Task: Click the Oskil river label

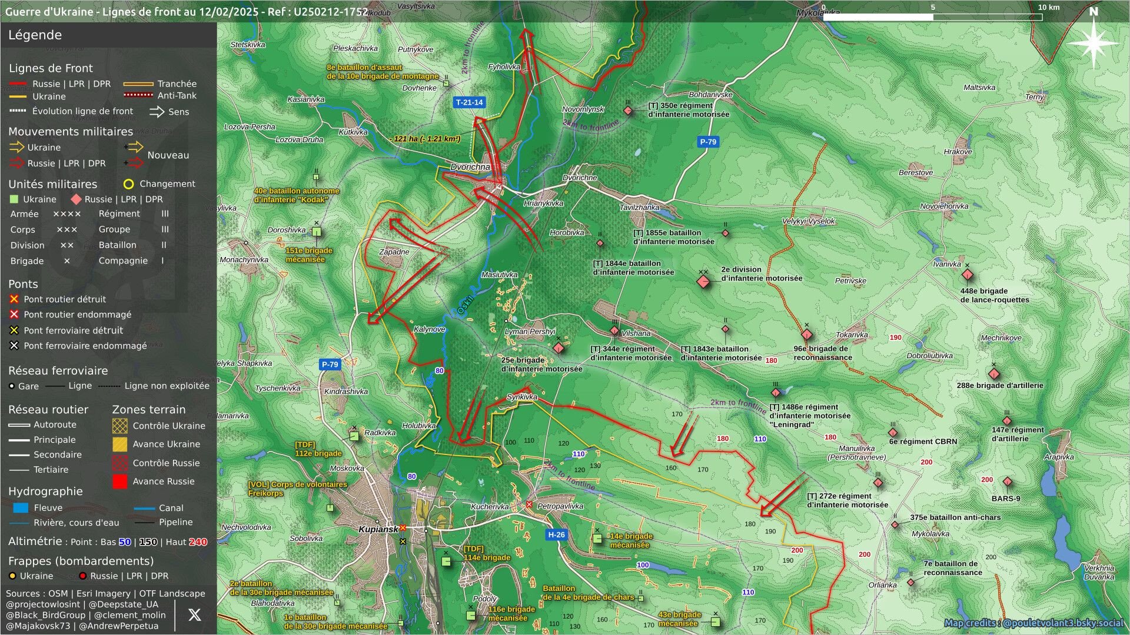Action: [466, 305]
